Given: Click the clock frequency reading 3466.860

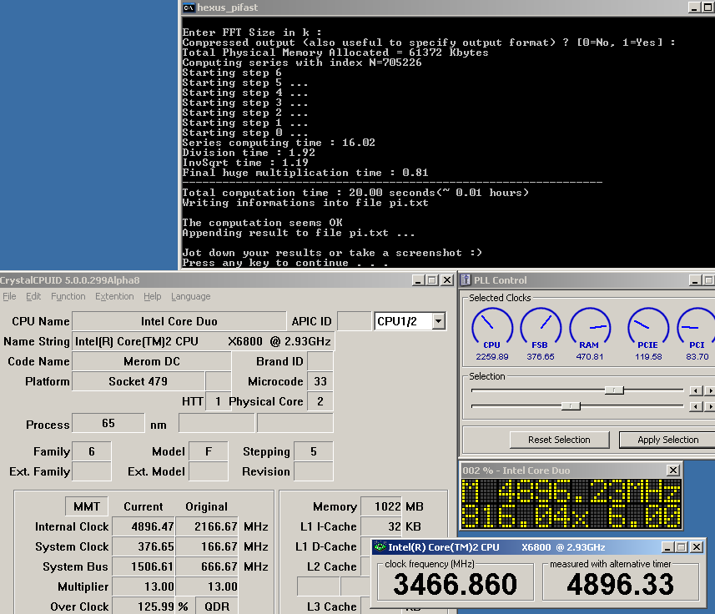Looking at the screenshot, I should [455, 584].
